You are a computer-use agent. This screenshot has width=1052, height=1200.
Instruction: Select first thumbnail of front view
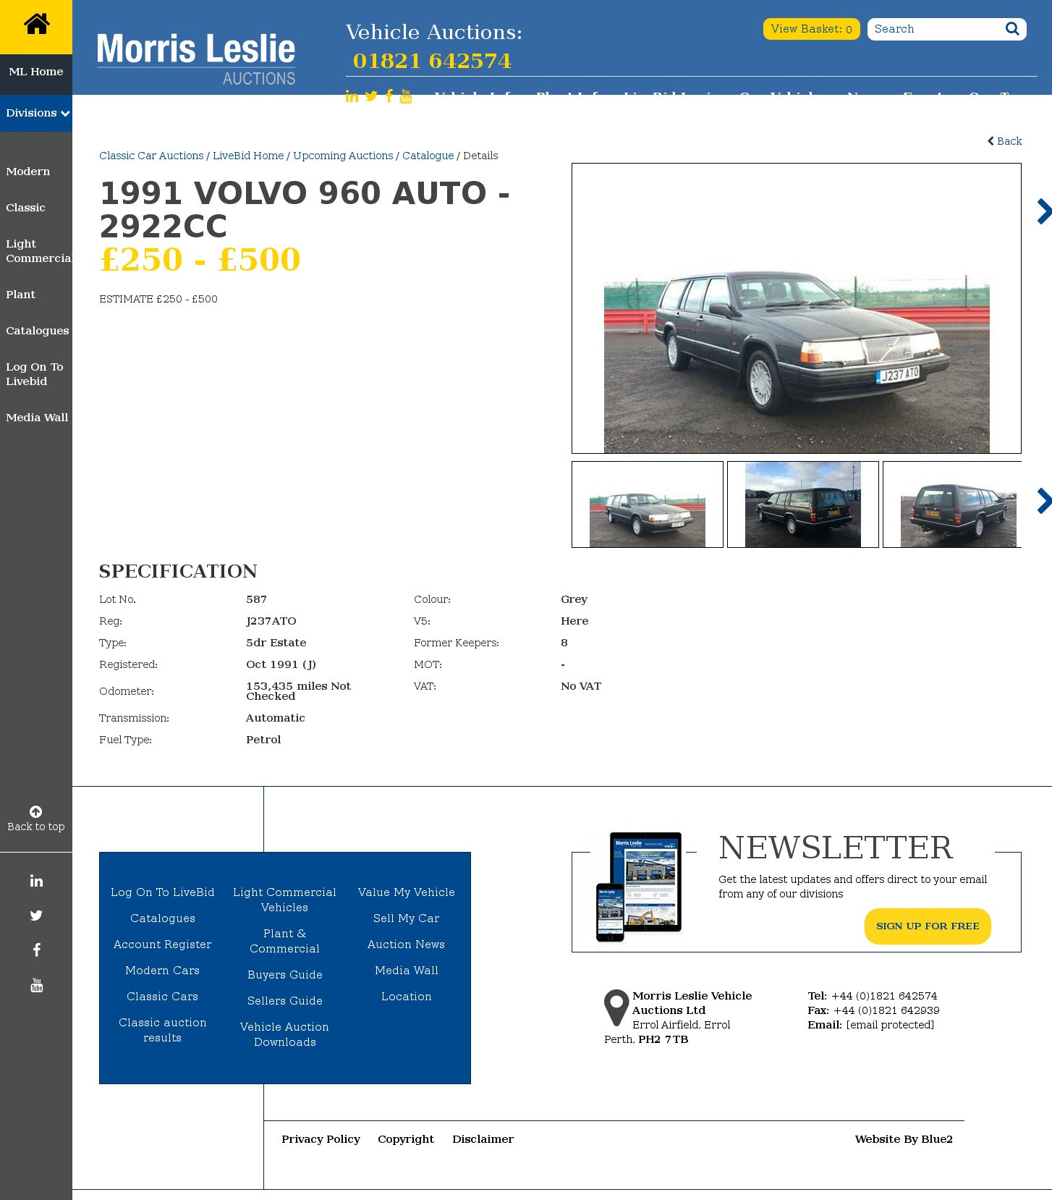coord(648,504)
